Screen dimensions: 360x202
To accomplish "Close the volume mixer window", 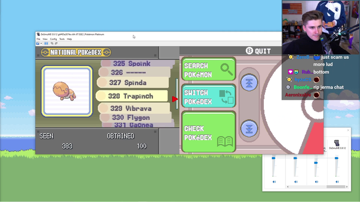I will click(348, 130).
